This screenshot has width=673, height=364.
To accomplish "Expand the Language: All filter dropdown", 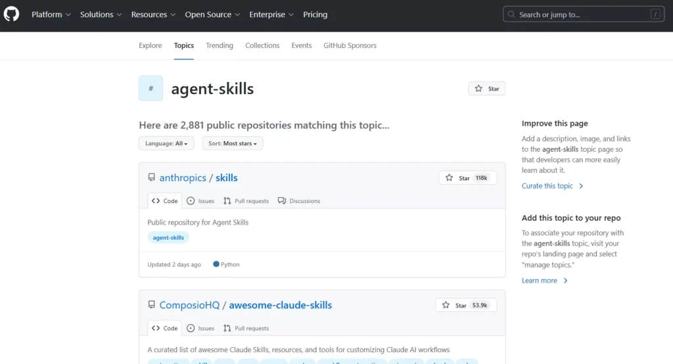I will click(167, 143).
